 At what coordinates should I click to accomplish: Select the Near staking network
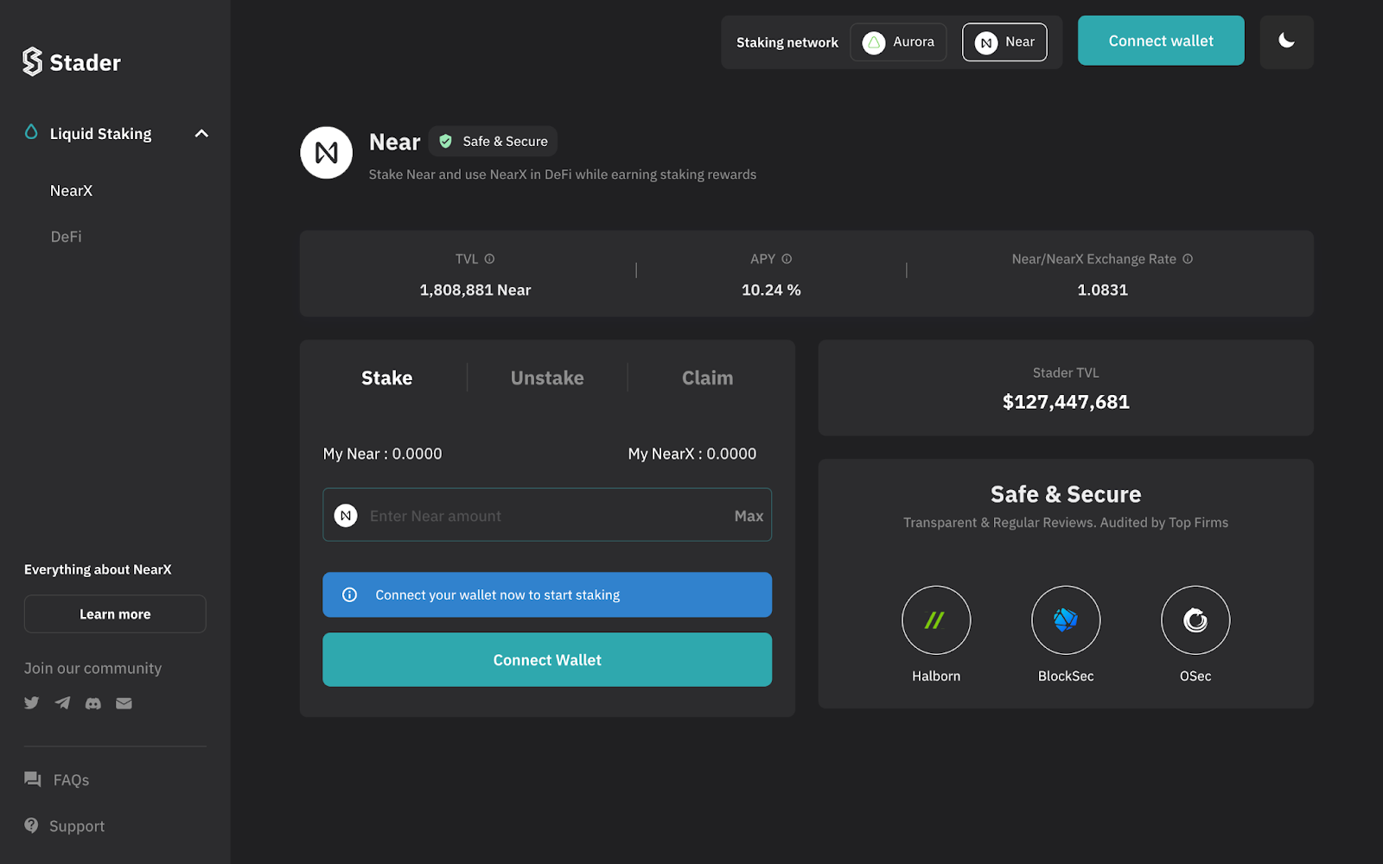click(1004, 42)
